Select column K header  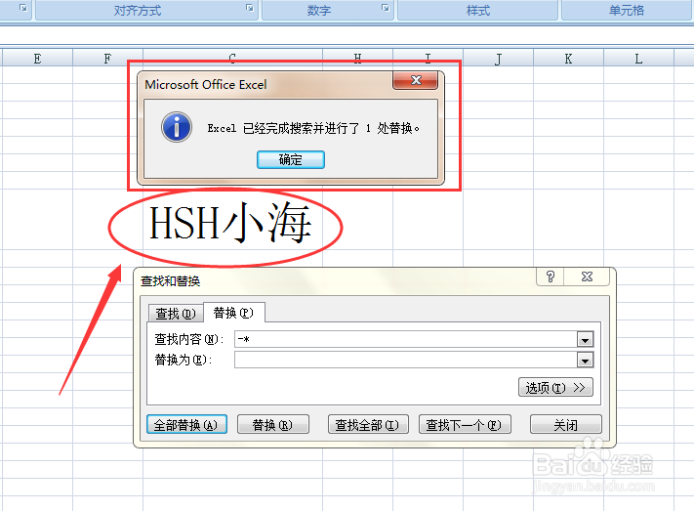point(568,58)
